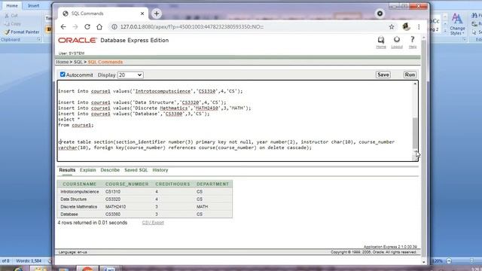
Task: Run the SQL command
Action: (410, 75)
